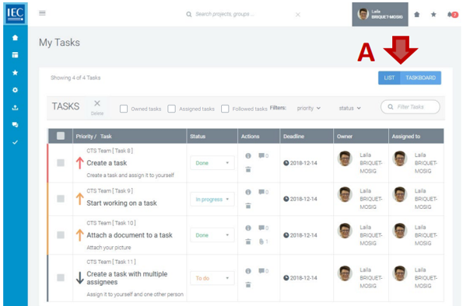Open comments for Attach a document task

pyautogui.click(x=263, y=228)
